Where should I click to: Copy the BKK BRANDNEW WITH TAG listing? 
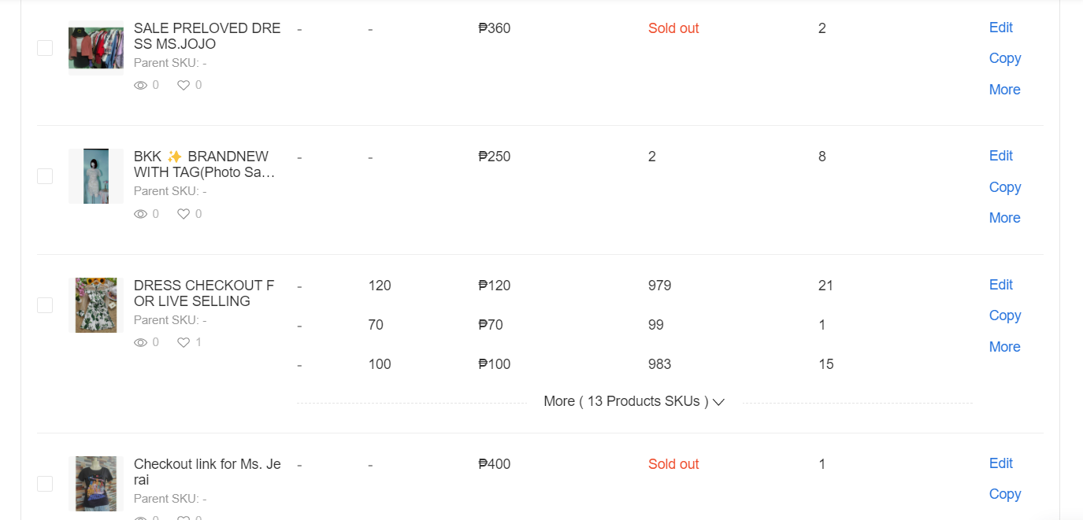1004,187
